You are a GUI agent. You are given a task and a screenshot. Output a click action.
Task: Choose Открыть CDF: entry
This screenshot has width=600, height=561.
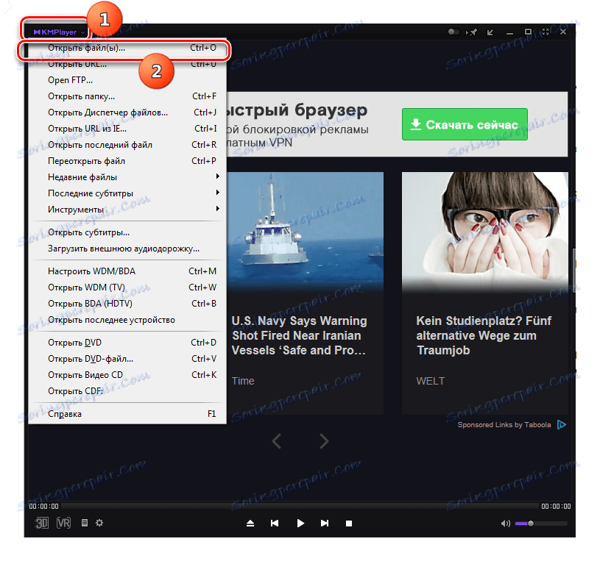pyautogui.click(x=127, y=391)
